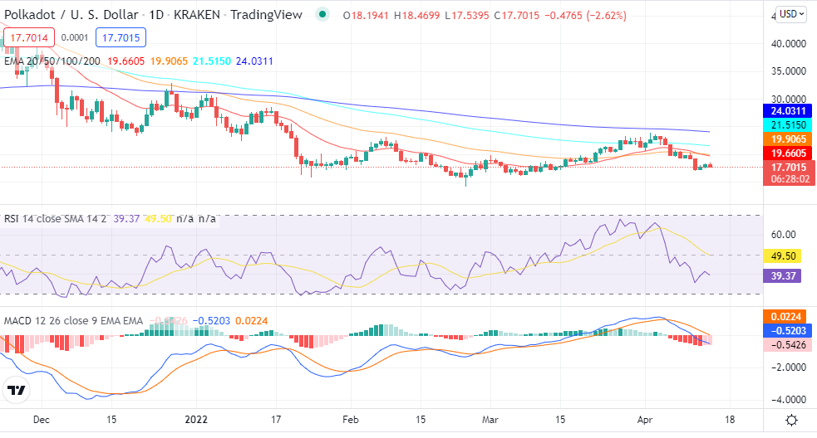817x438 pixels.
Task: Open chart settings gear icon
Action: point(791,420)
